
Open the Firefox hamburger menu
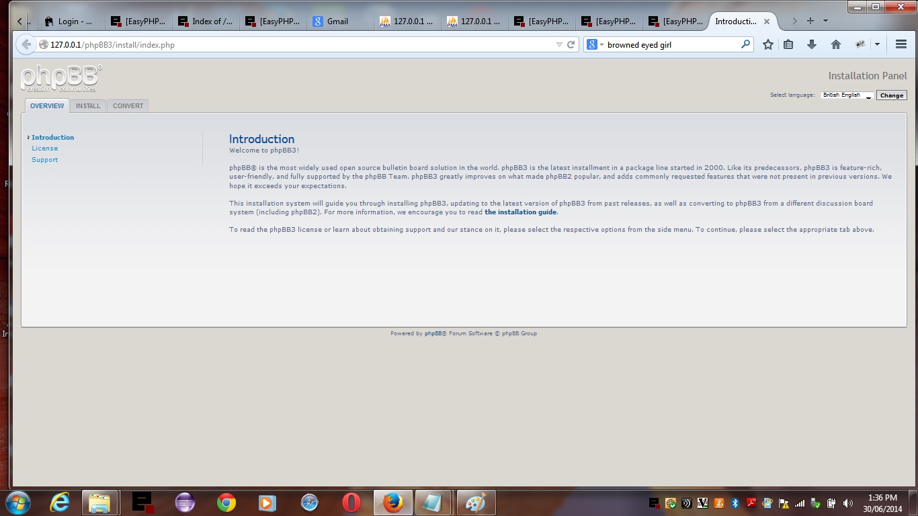pos(901,44)
